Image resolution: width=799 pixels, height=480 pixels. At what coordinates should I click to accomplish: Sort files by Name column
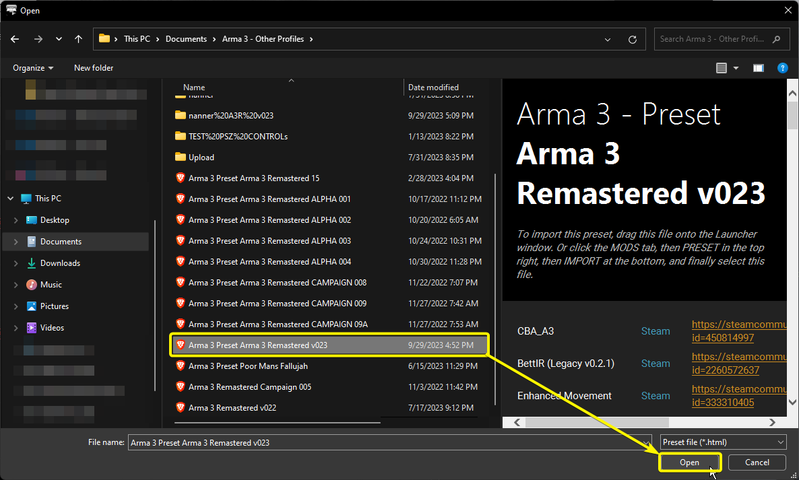(x=194, y=87)
